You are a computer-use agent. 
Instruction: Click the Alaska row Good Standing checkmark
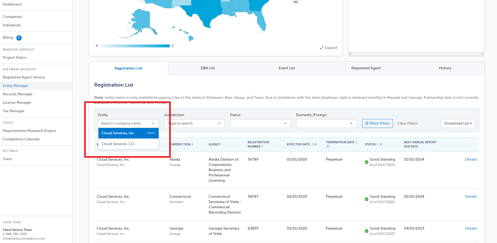pos(367,162)
